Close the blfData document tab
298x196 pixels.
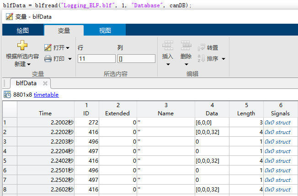click(x=45, y=83)
